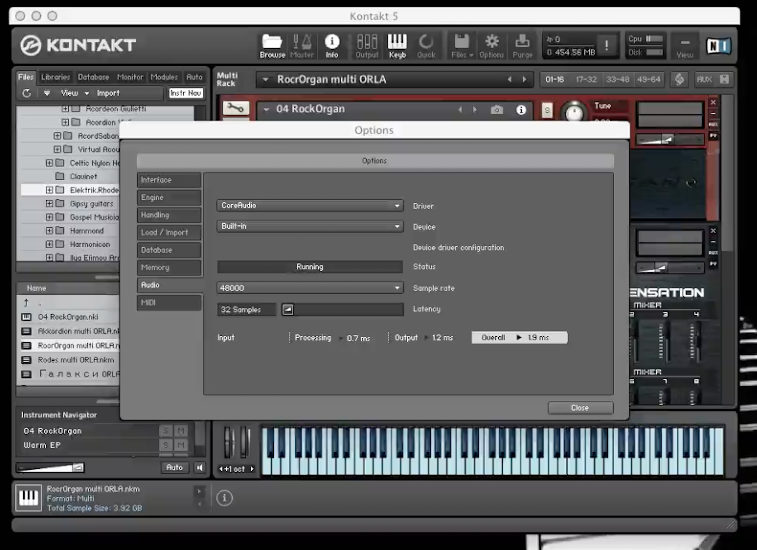Close the Options dialog
The height and width of the screenshot is (550, 757).
click(x=580, y=407)
